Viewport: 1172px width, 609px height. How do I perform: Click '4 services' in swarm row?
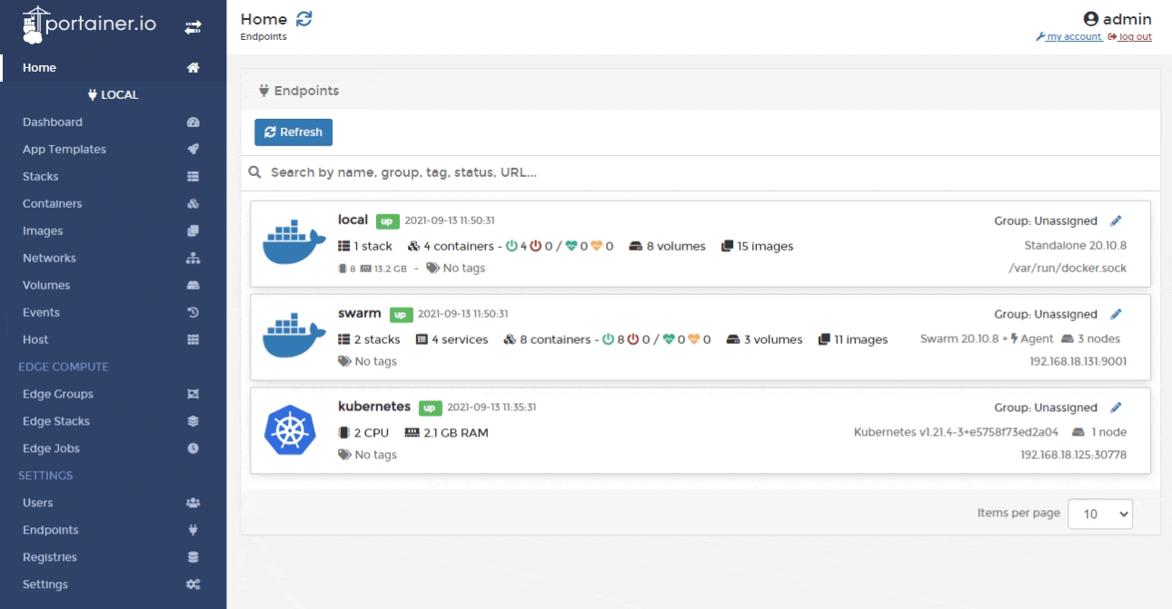[x=460, y=339]
